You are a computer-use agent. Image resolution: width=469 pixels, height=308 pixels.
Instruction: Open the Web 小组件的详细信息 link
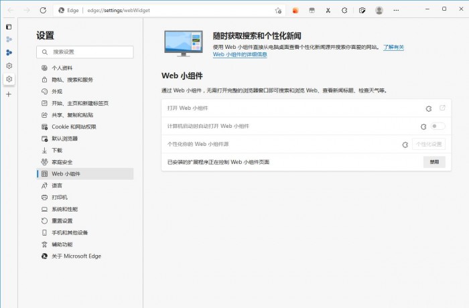point(240,55)
